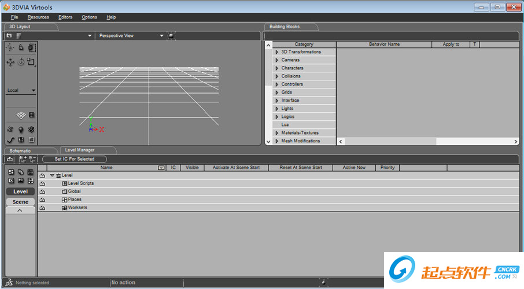Expand the Cameras category
Image resolution: width=524 pixels, height=289 pixels.
(276, 60)
